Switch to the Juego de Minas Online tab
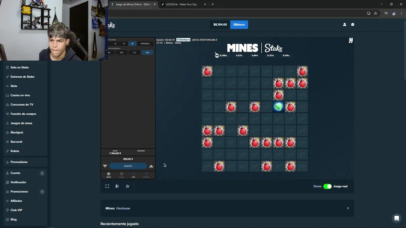Image resolution: width=406 pixels, height=228 pixels. click(x=133, y=4)
